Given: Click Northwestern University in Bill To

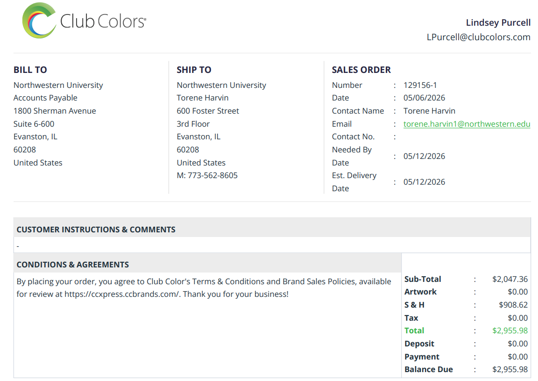Looking at the screenshot, I should 58,85.
